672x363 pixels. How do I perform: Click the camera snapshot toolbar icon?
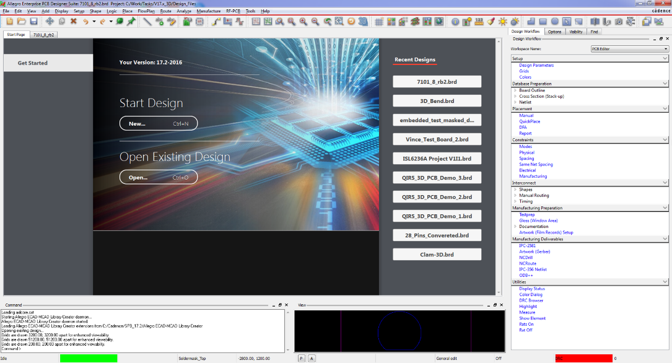[619, 22]
